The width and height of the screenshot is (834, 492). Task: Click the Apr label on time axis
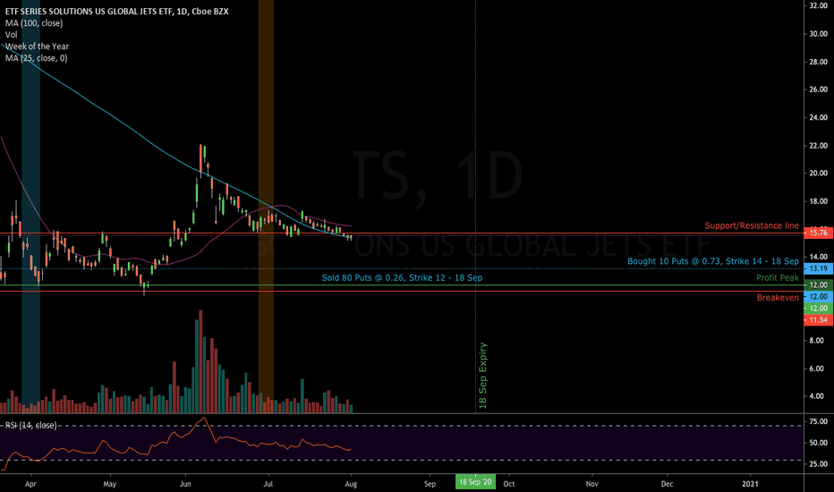point(30,484)
